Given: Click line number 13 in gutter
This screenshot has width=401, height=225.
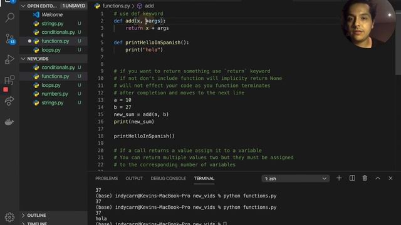Looking at the screenshot, I should (100, 100).
